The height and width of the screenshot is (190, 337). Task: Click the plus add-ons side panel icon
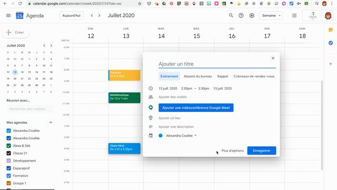coord(331,64)
